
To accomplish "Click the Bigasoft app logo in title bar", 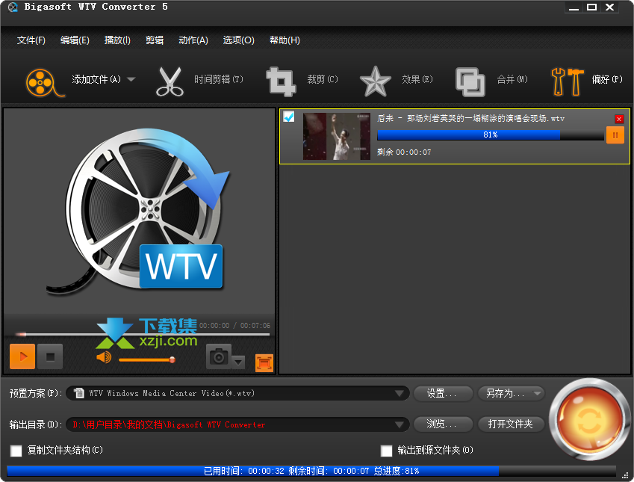I will pyautogui.click(x=13, y=7).
